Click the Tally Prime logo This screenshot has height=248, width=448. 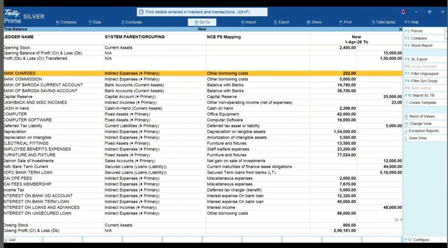[x=13, y=17]
